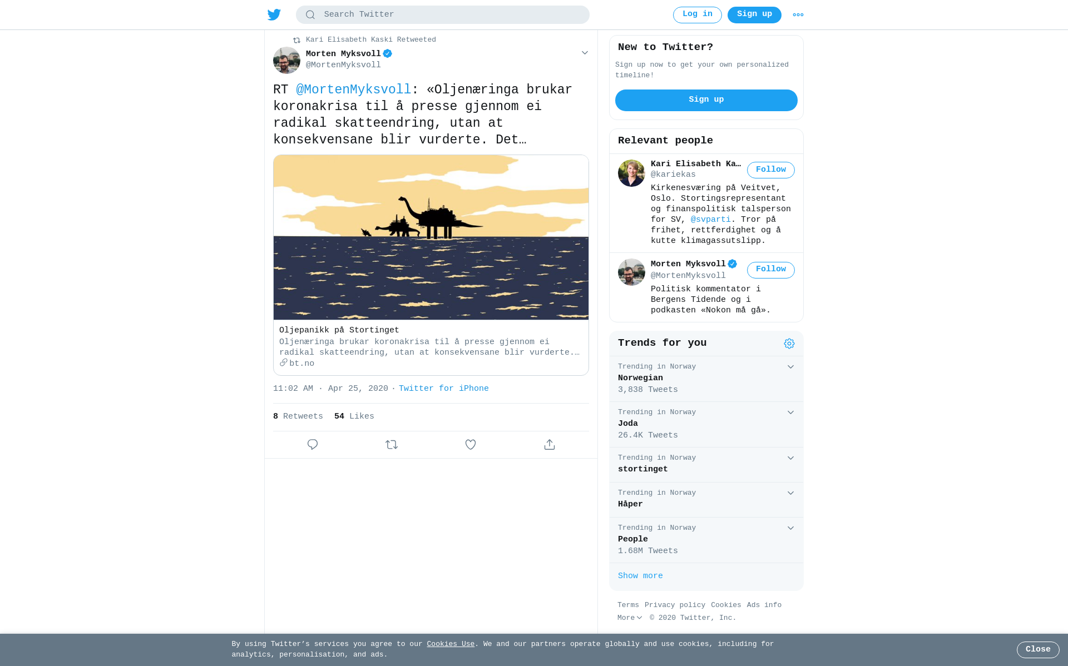This screenshot has width=1068, height=666.
Task: Open the three-dot more menu in header
Action: [x=798, y=15]
